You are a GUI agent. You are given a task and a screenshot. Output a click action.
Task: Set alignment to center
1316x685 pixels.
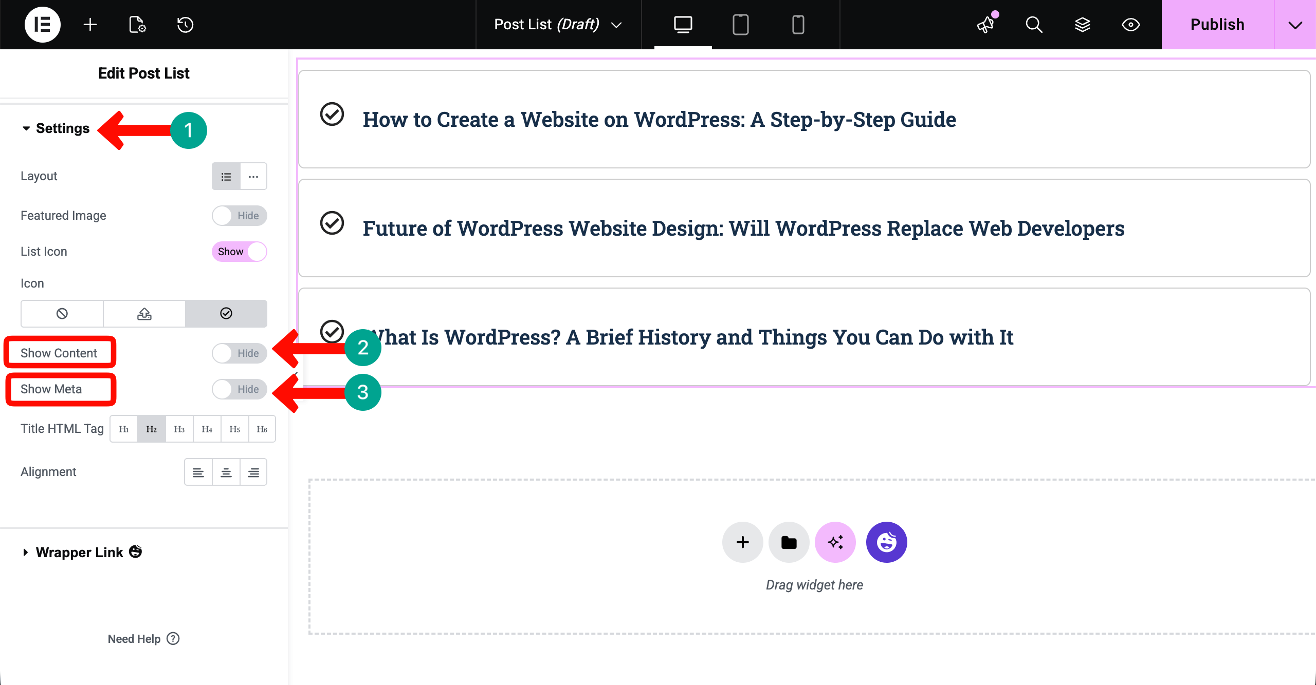[x=226, y=472]
